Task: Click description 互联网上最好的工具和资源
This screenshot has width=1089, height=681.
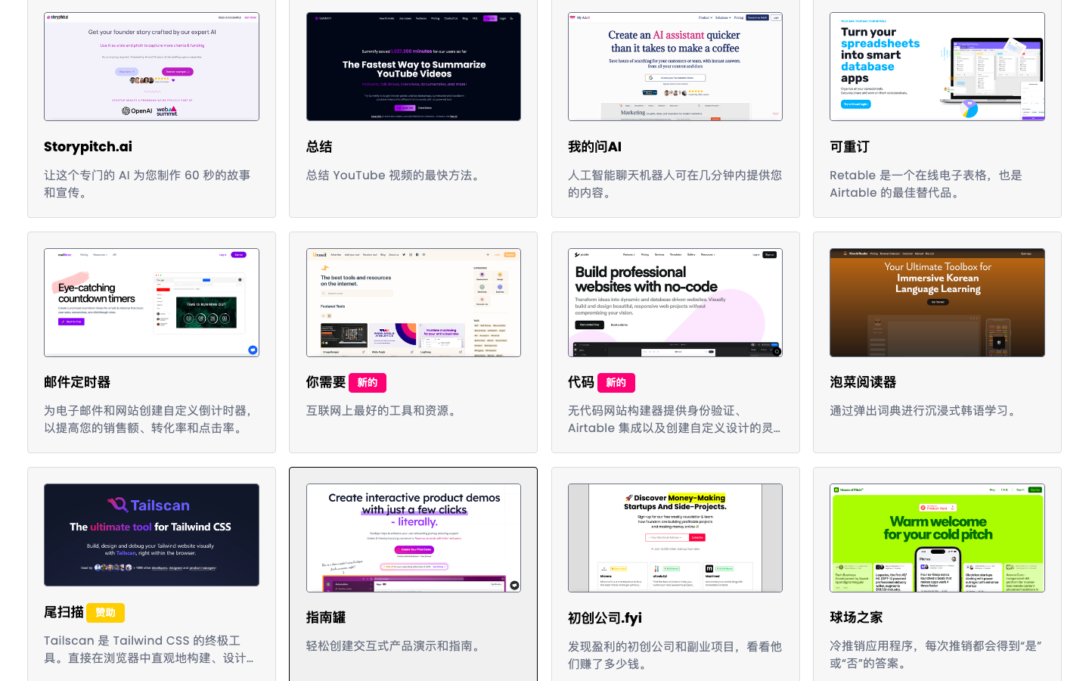Action: tap(383, 411)
